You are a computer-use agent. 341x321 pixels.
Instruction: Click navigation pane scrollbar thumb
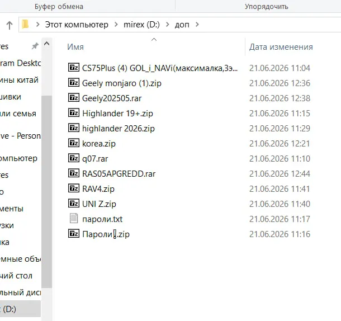tap(46, 191)
